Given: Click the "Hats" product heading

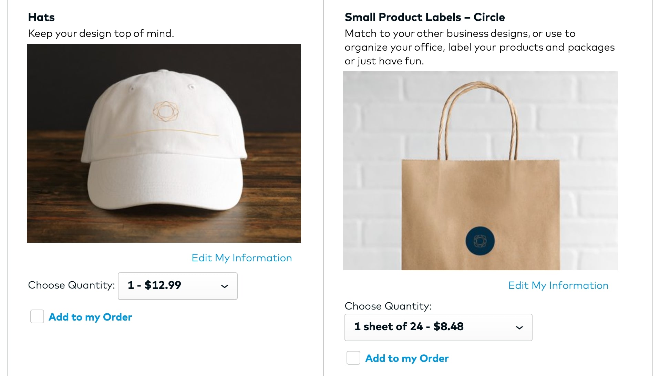Looking at the screenshot, I should click(41, 17).
